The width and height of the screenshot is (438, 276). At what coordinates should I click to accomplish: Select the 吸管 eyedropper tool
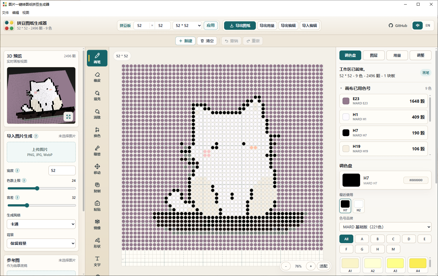click(x=97, y=151)
